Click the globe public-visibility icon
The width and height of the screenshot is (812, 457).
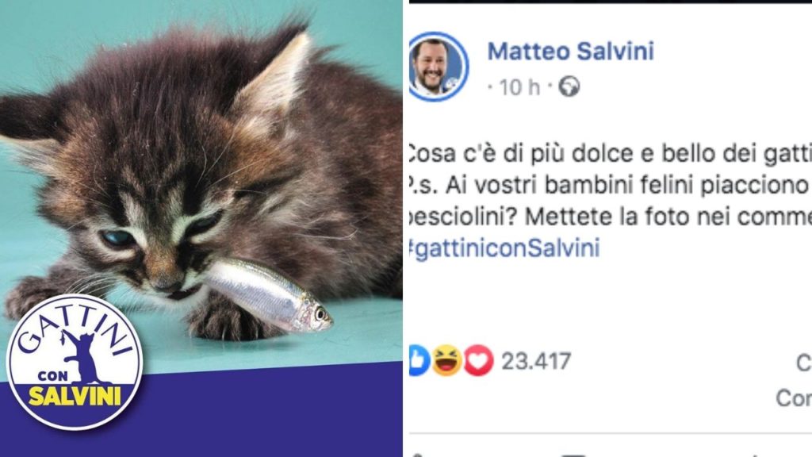point(569,86)
